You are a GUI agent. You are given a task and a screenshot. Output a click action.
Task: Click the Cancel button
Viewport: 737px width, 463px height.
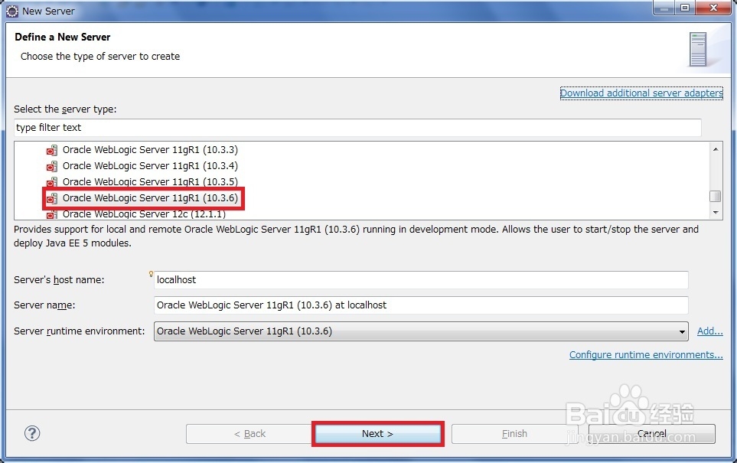(652, 433)
